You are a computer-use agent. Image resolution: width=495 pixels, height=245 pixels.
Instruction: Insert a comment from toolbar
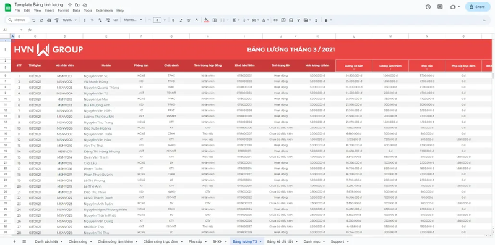(283, 20)
